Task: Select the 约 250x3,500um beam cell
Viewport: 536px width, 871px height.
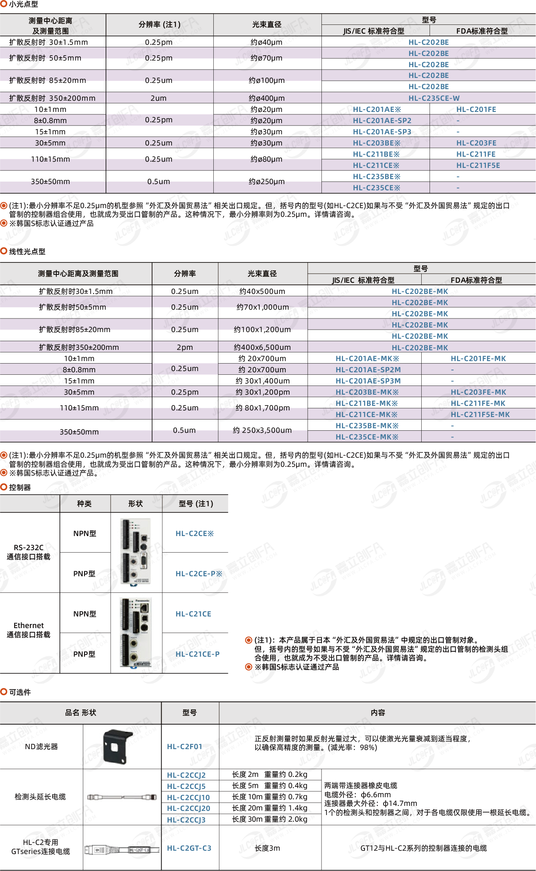Action: [262, 430]
